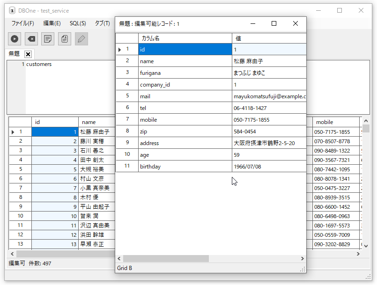Click the record dialog horizontal scrollbar thumb

coord(166,259)
